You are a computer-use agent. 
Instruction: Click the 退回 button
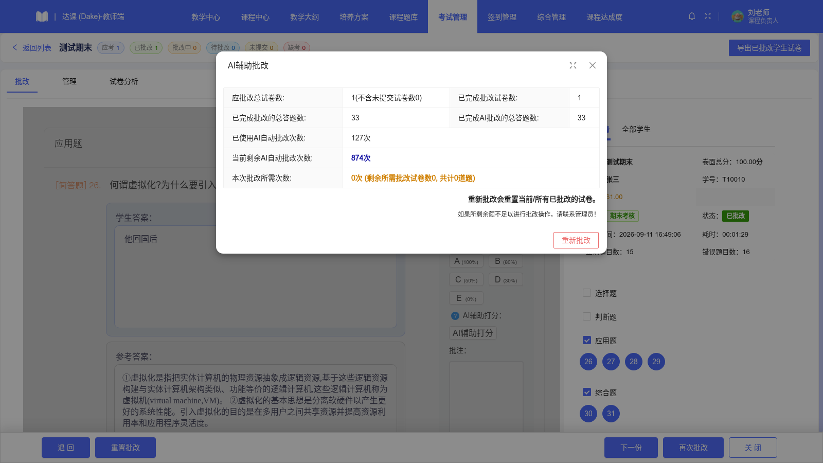coord(66,448)
